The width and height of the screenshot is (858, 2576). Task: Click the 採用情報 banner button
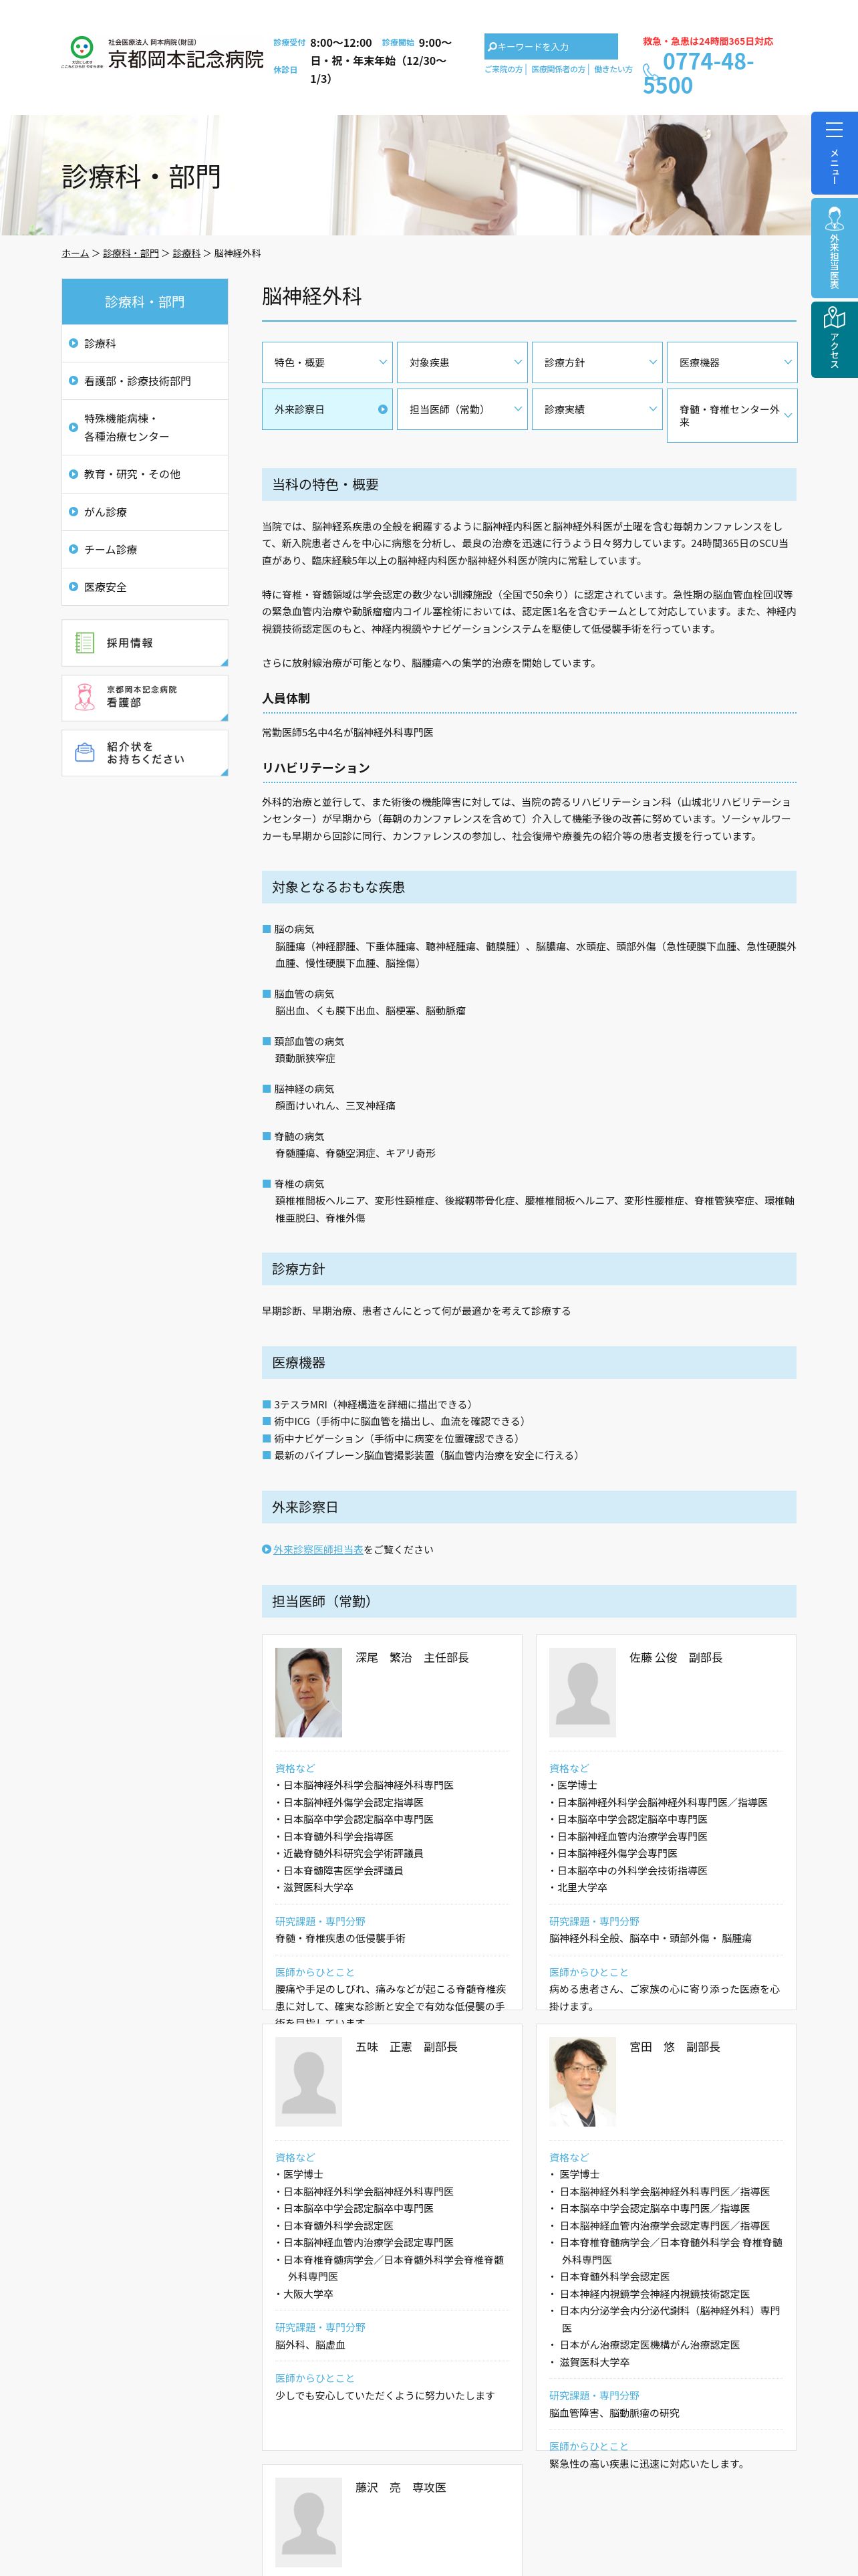point(145,643)
